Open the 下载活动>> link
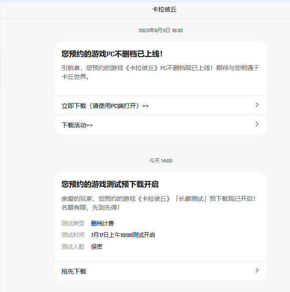Screen dimensions: 290x292 coord(161,125)
